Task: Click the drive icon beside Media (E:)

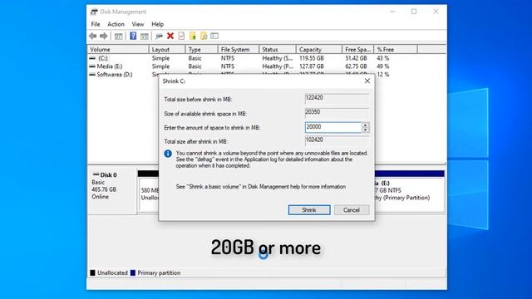Action: pyautogui.click(x=92, y=66)
